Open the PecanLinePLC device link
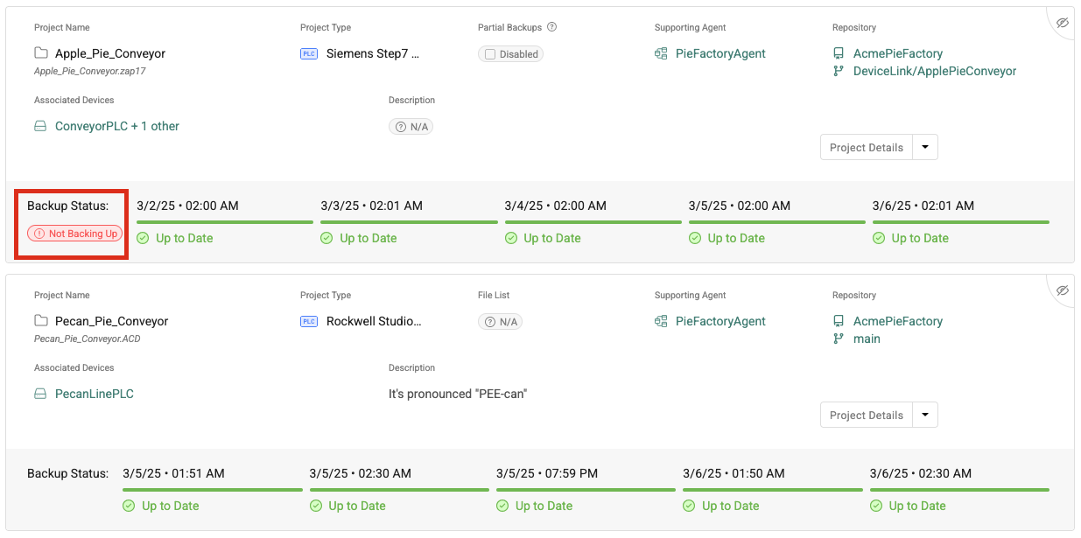The height and width of the screenshot is (538, 1081). (x=94, y=394)
